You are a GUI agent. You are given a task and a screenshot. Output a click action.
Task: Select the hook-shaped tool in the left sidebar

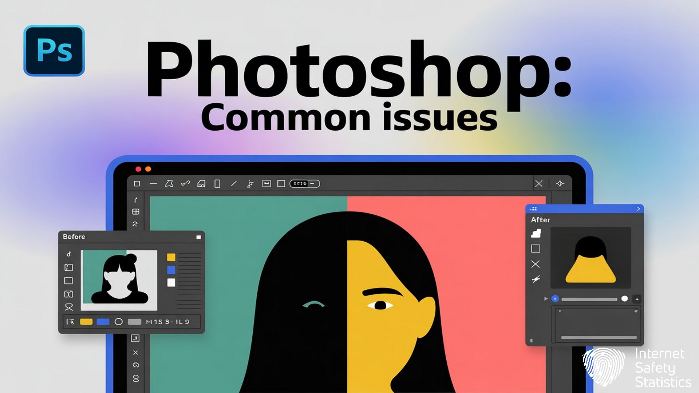tap(136, 200)
